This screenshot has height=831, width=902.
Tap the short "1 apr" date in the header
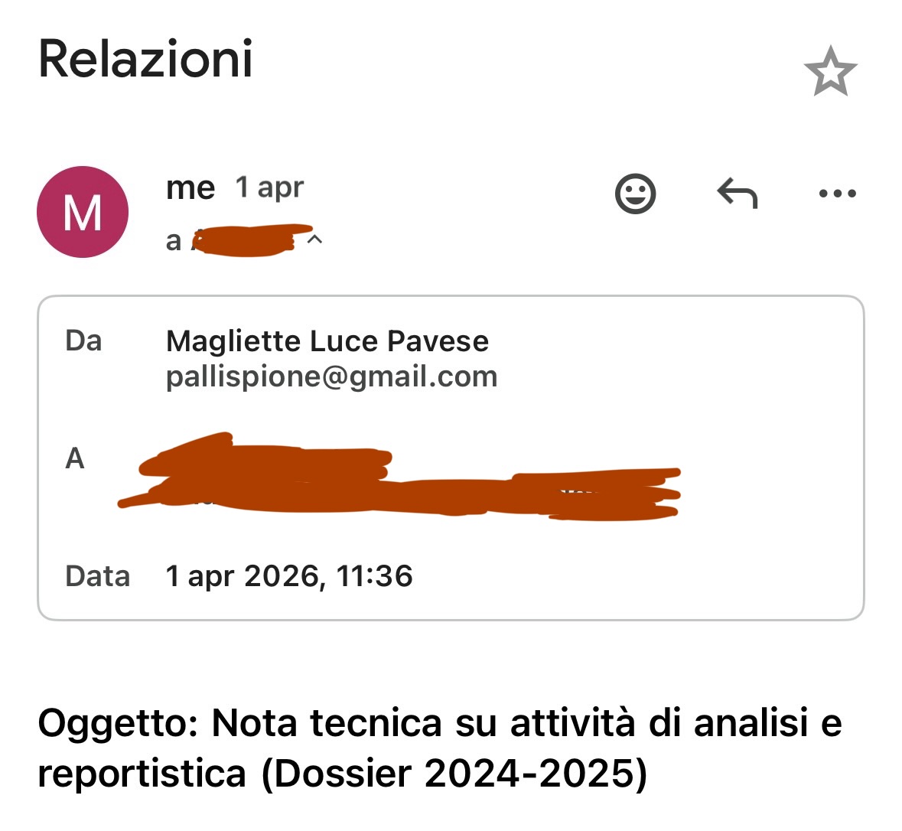[x=269, y=187]
